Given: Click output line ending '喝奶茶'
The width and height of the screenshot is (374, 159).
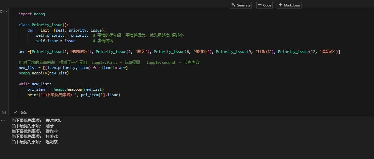Looking at the screenshot, I should (35, 142).
